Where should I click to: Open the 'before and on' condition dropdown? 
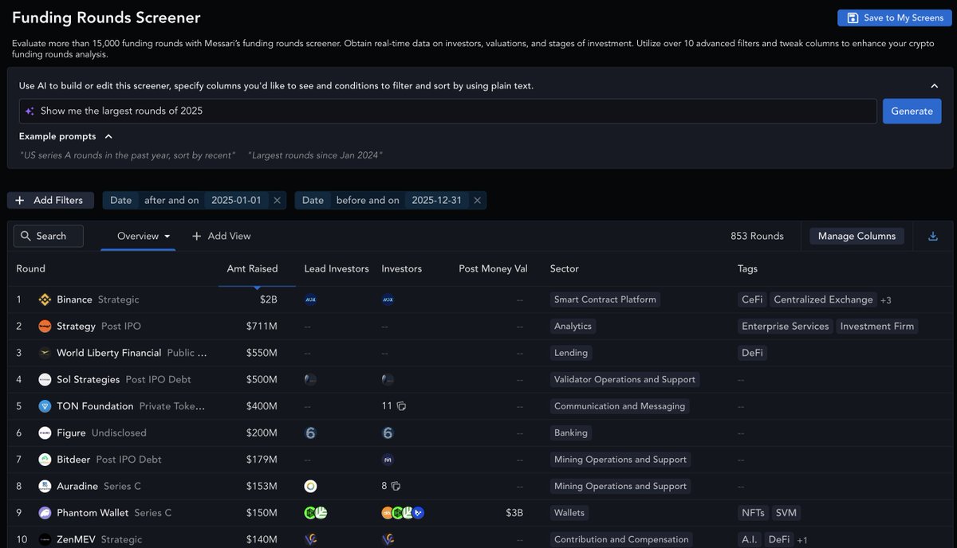click(368, 201)
